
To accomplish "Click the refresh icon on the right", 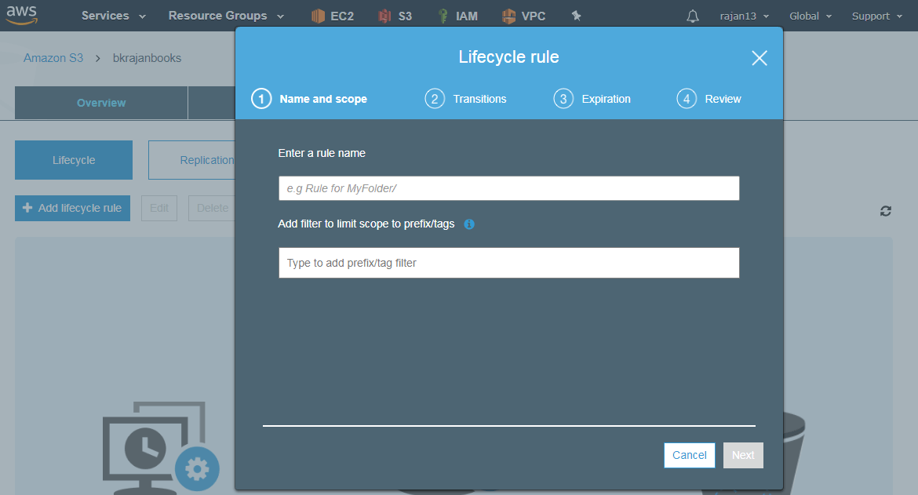I will (x=886, y=210).
